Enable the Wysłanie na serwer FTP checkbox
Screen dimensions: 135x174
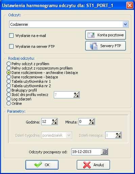pyautogui.click(x=12, y=46)
